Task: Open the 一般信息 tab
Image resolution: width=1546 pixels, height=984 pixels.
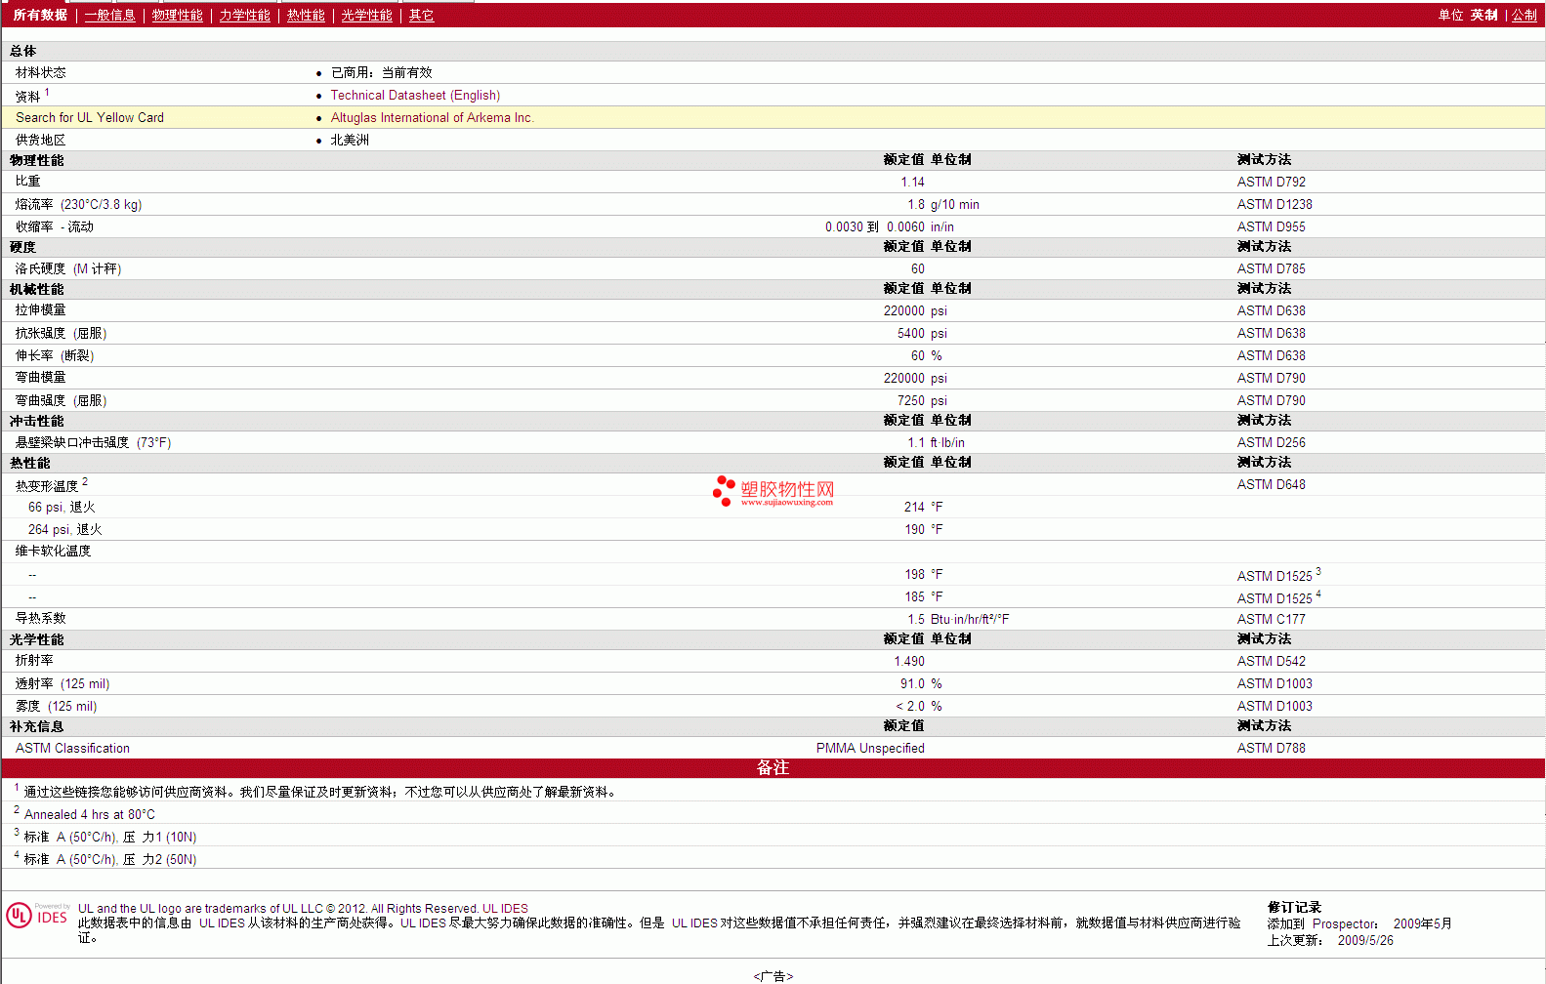Action: [x=109, y=16]
